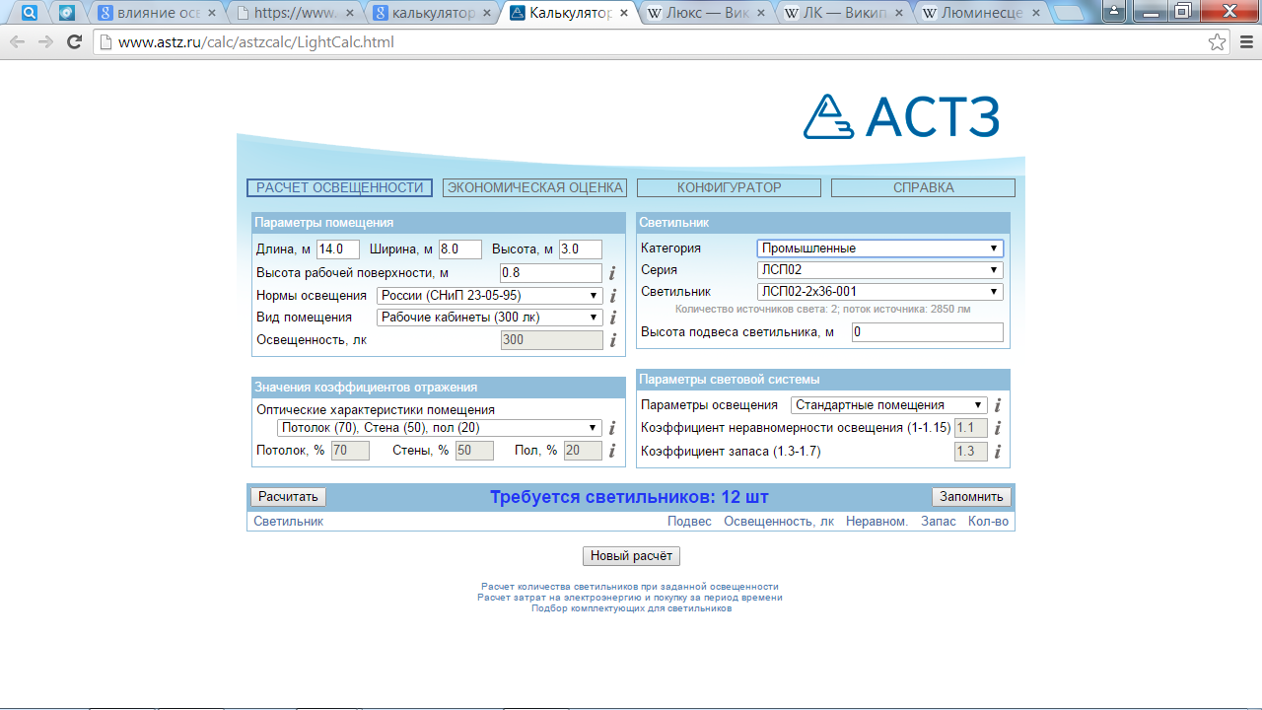Switch to РАСЧЕТ ОСВЕЩЕННОСТИ tab
Viewport: 1262px width, 710px height.
click(x=339, y=187)
